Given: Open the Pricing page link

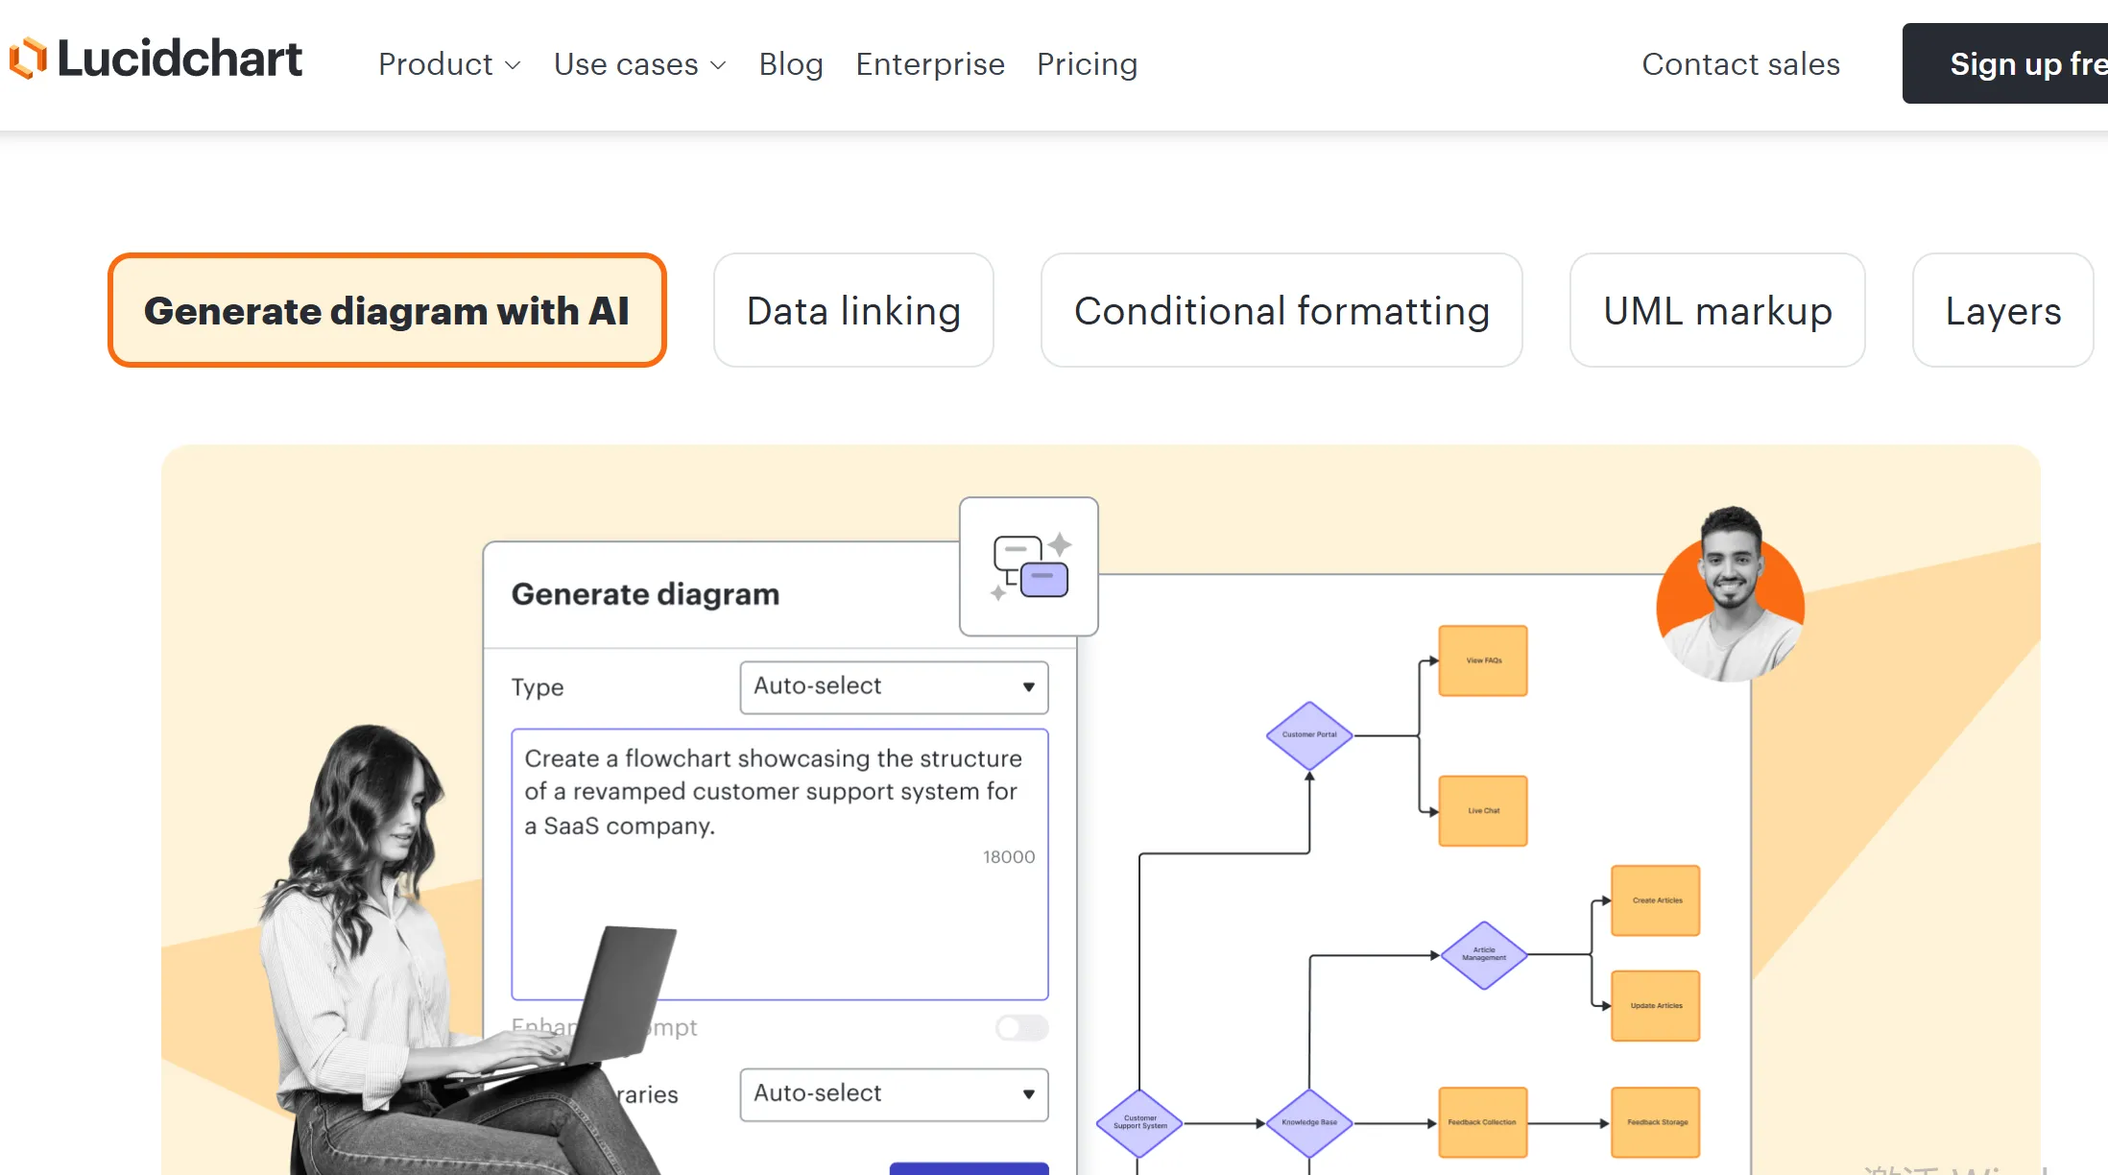Looking at the screenshot, I should coord(1087,64).
